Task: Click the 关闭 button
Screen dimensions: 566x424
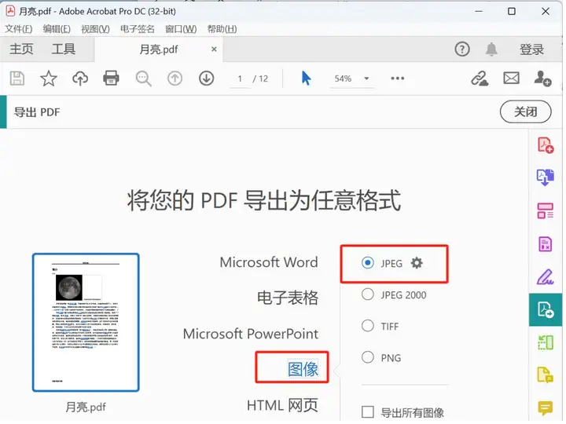Action: click(x=525, y=111)
